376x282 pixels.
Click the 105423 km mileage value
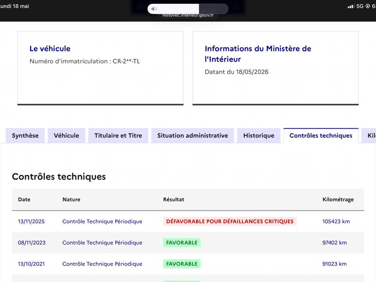tap(336, 221)
